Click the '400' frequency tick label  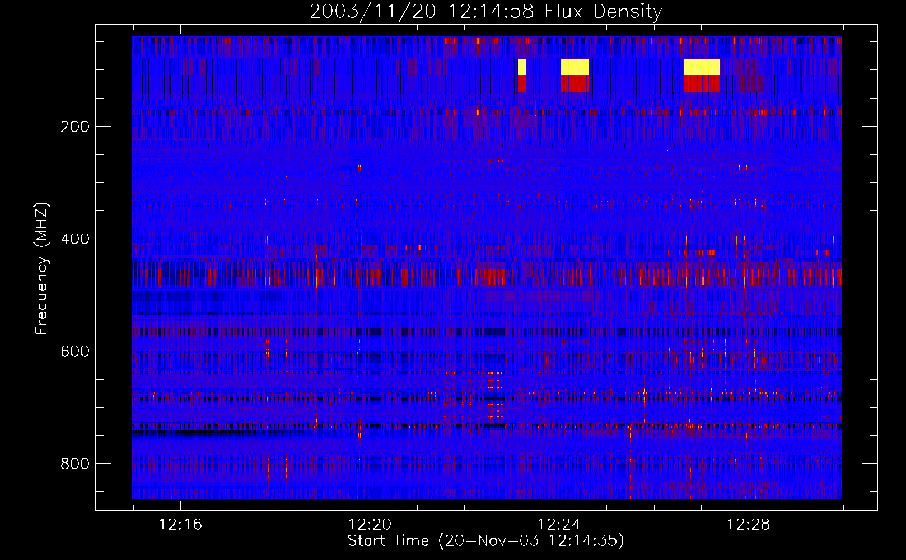tap(75, 239)
